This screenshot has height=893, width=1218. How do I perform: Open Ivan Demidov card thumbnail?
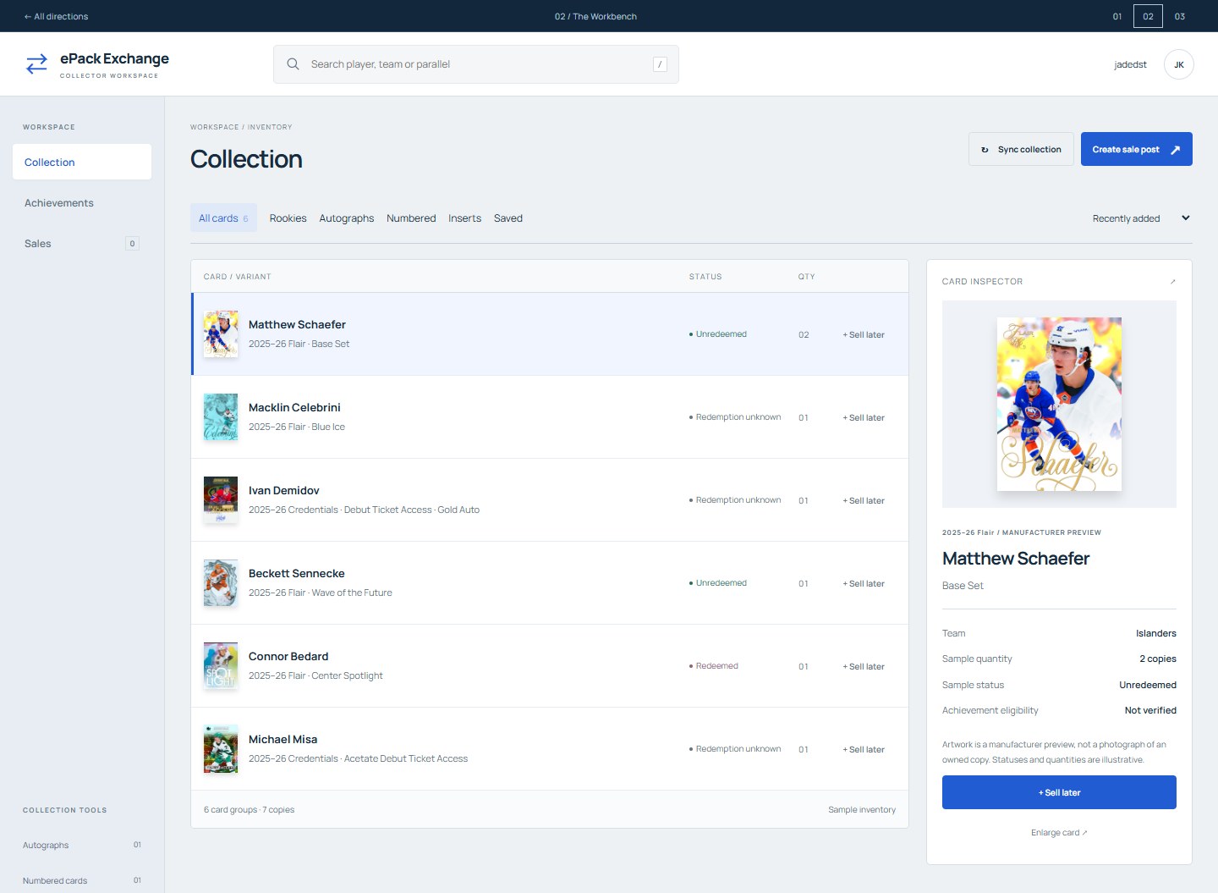(221, 499)
